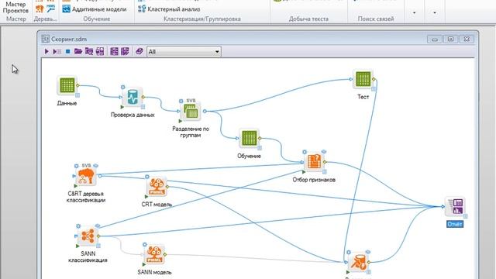Select the Отчёт report node icon
Screen dimensions: 496x279
pos(455,207)
